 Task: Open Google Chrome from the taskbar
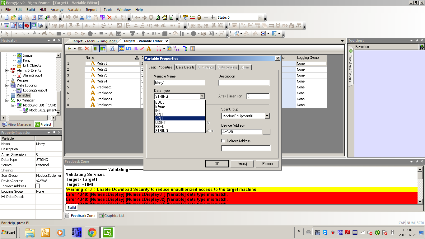coord(91,232)
